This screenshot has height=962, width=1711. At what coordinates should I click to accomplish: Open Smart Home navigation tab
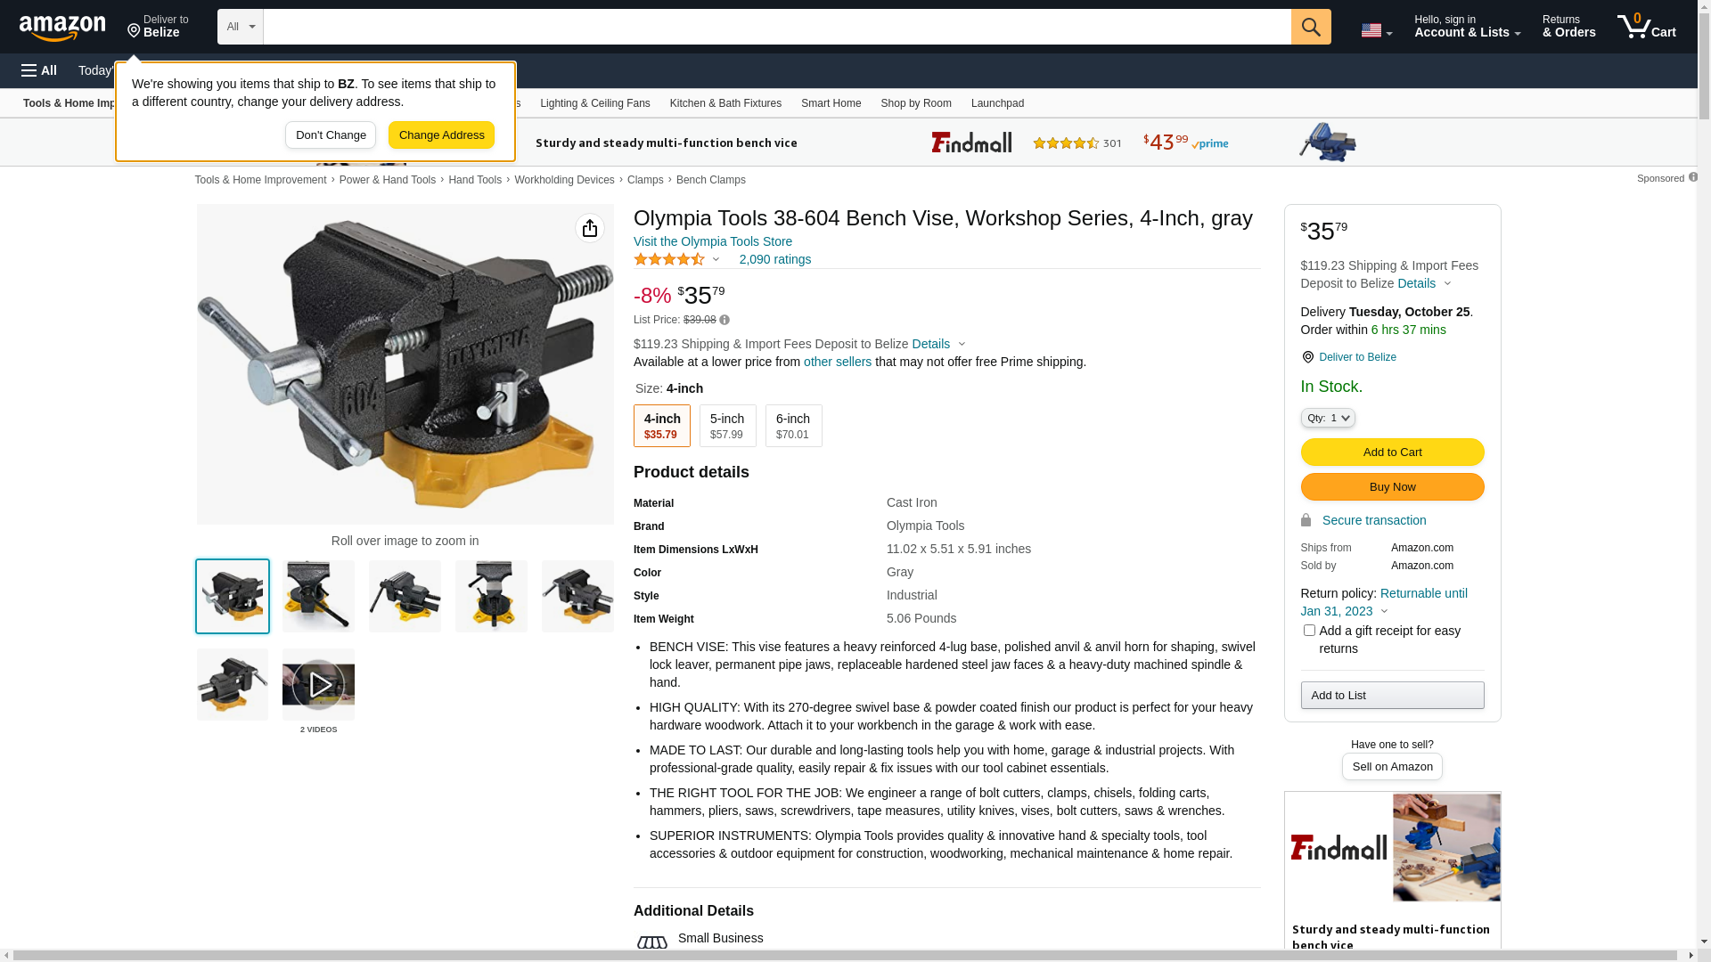click(831, 103)
